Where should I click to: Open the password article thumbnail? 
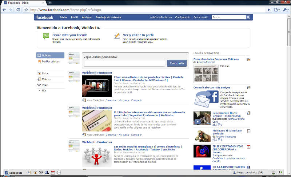point(97,121)
